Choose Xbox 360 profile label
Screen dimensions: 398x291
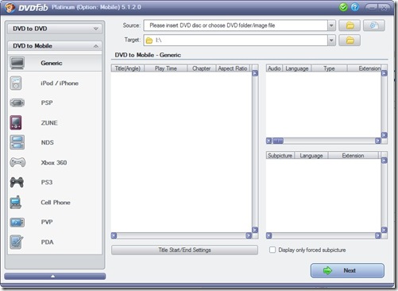tap(54, 162)
